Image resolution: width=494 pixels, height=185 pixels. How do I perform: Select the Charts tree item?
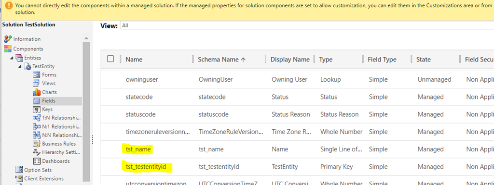(50, 92)
